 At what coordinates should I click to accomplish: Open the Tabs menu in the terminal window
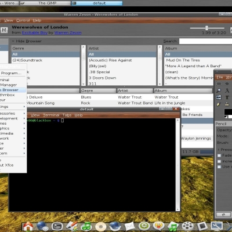click(67, 115)
